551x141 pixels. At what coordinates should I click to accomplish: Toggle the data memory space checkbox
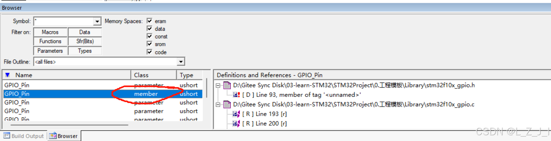pos(149,28)
